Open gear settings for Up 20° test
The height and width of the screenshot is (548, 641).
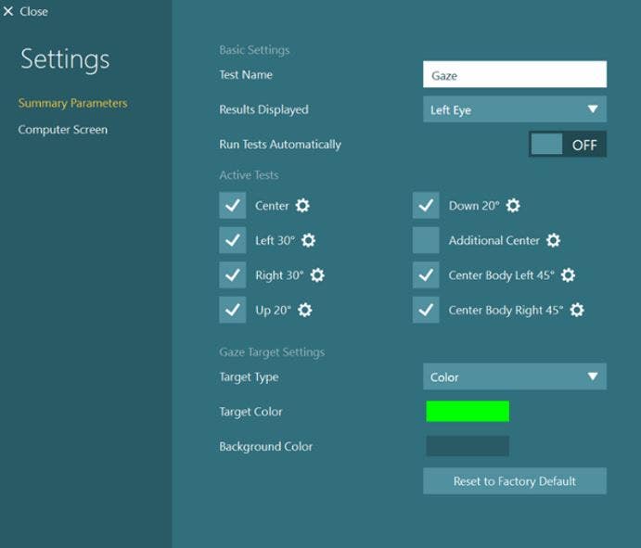305,310
